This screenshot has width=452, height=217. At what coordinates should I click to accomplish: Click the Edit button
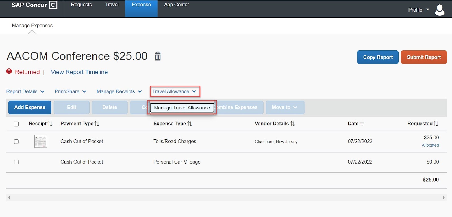click(71, 107)
